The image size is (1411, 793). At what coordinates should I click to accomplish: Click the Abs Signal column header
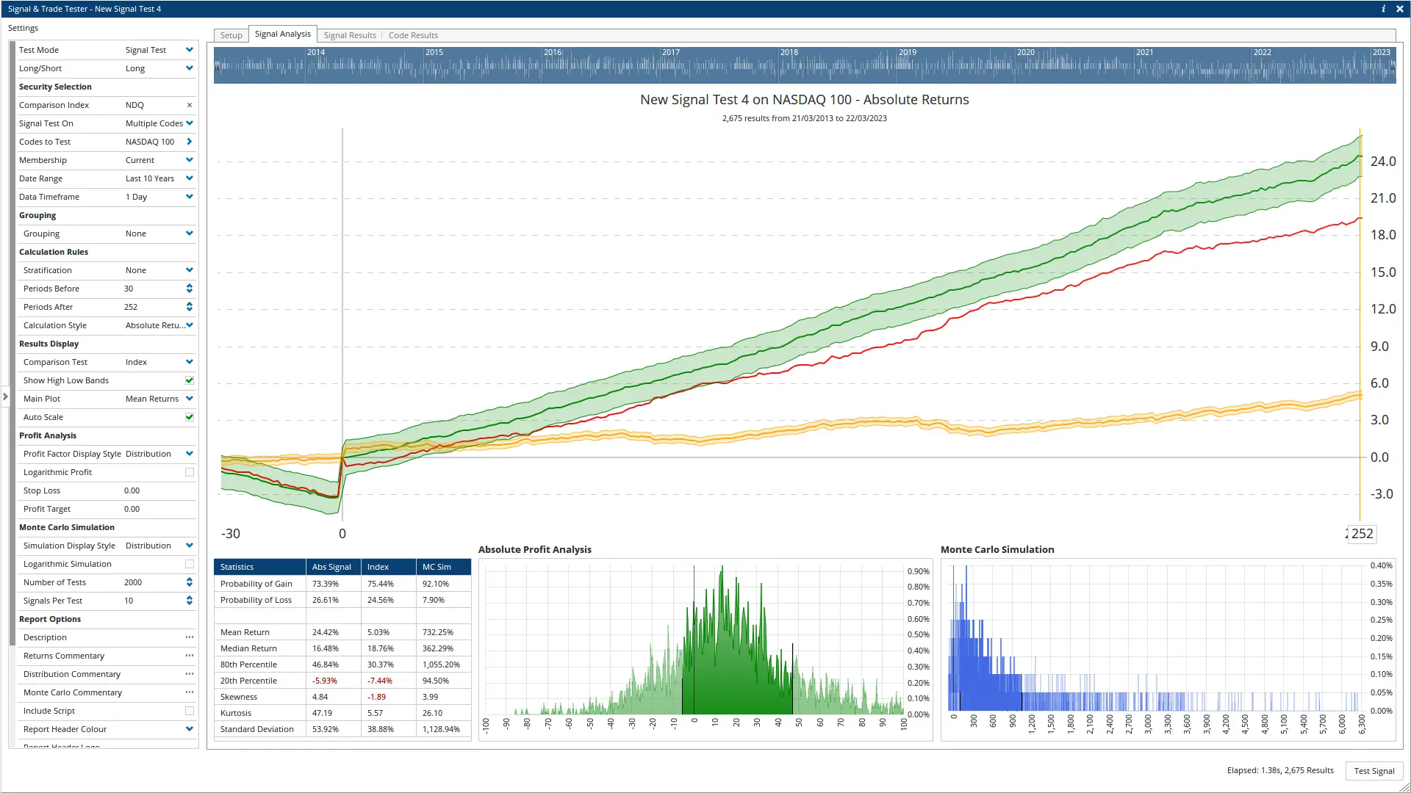pyautogui.click(x=333, y=567)
